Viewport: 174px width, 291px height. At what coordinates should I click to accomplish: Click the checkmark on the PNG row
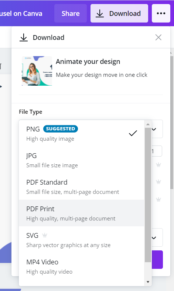pos(133,133)
